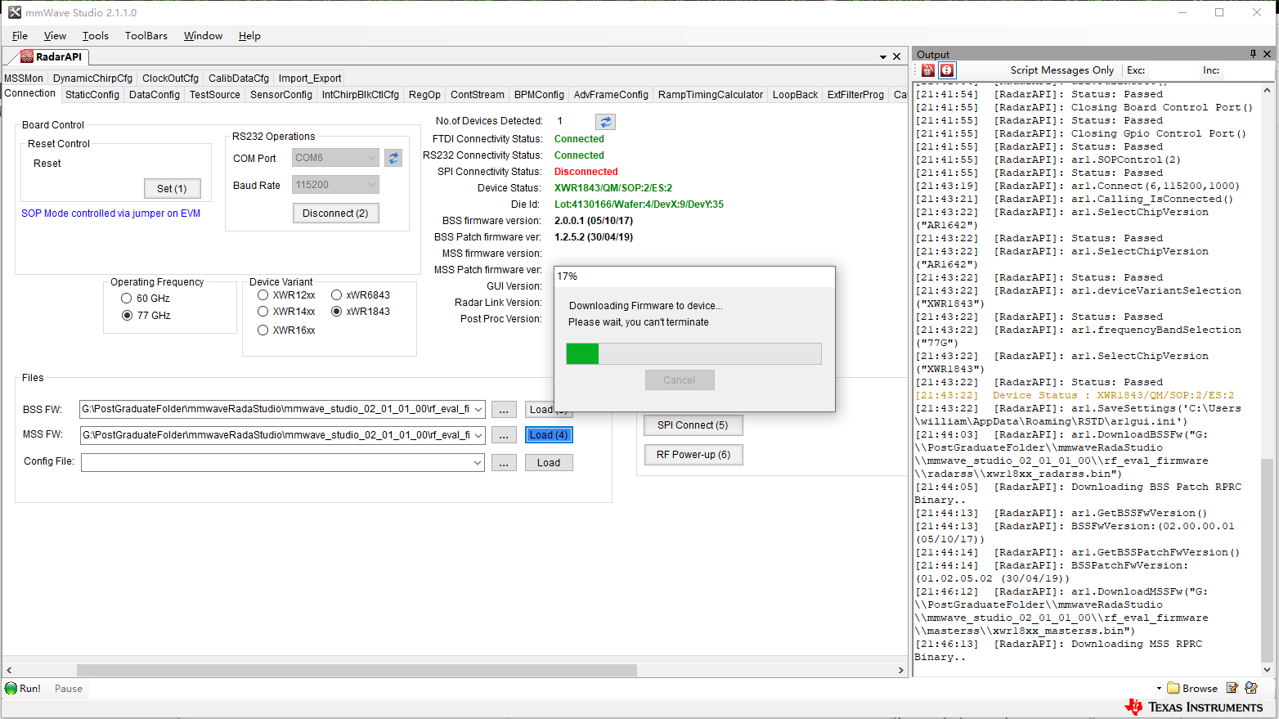This screenshot has width=1279, height=719.
Task: Open the Help menu
Action: 249,36
